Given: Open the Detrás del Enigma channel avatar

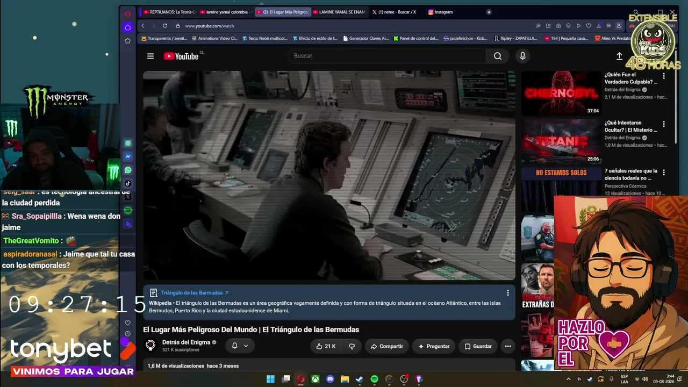Looking at the screenshot, I should tap(151, 346).
